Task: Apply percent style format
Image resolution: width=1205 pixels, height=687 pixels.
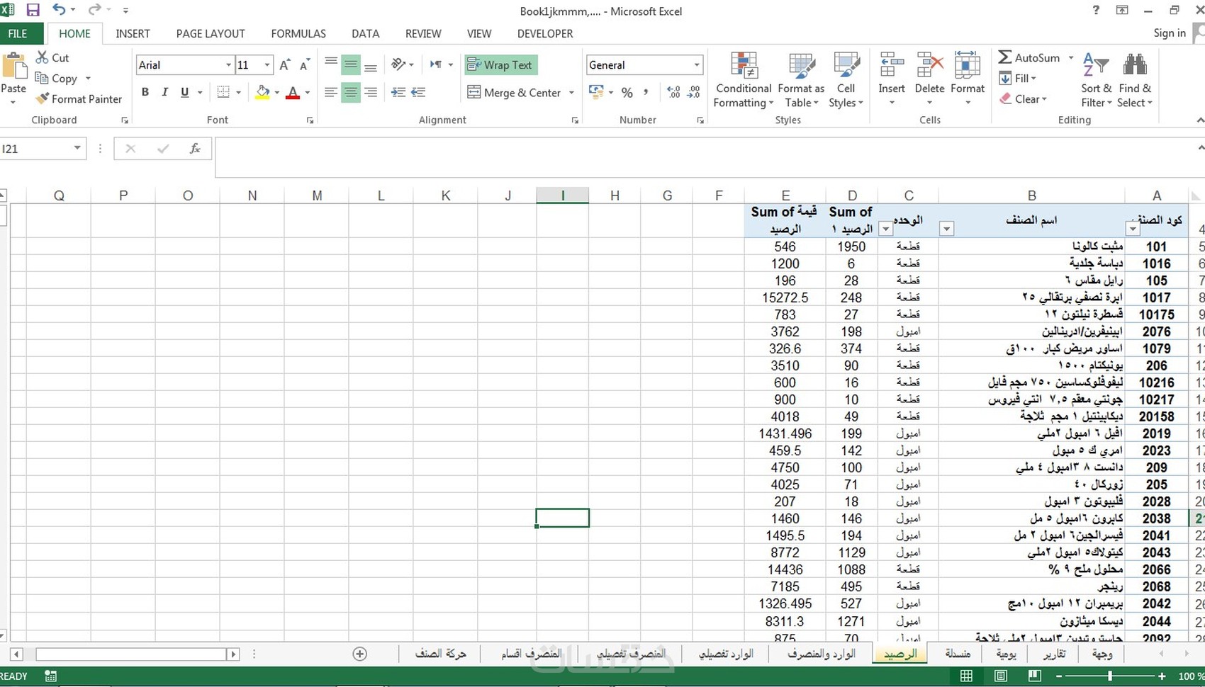Action: click(627, 92)
